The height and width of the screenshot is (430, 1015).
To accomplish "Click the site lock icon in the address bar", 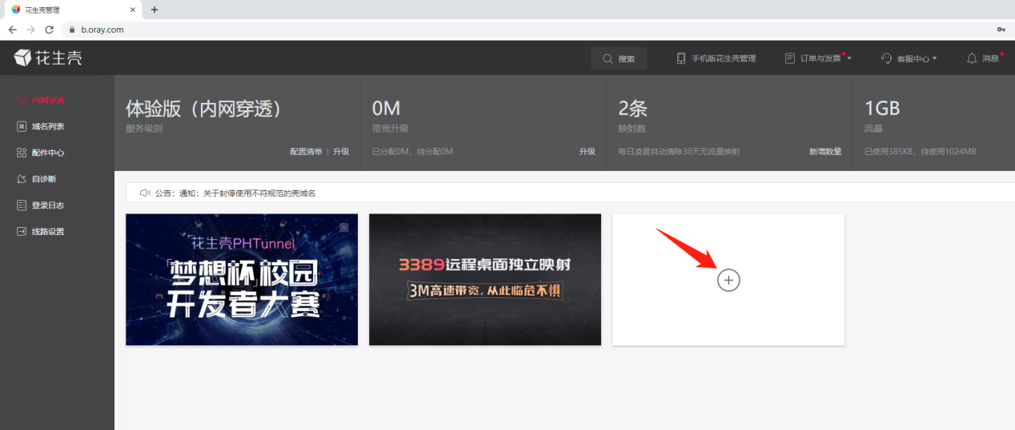I will (73, 30).
